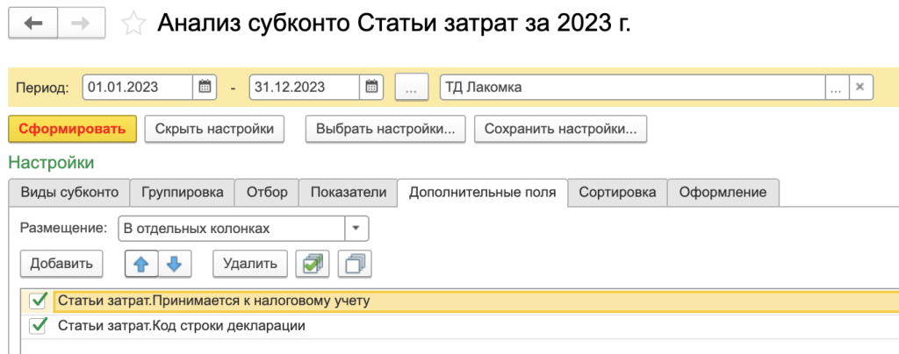
Task: Click the back navigation arrow
Action: (33, 24)
